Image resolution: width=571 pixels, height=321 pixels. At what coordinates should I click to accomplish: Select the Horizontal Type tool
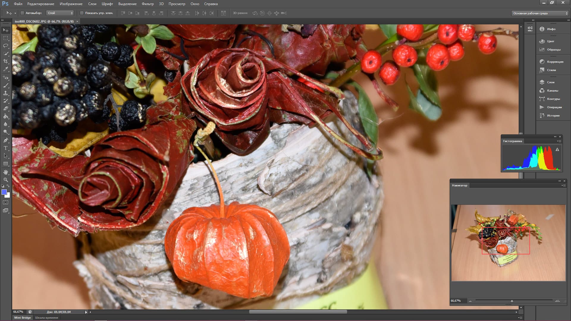(x=6, y=148)
